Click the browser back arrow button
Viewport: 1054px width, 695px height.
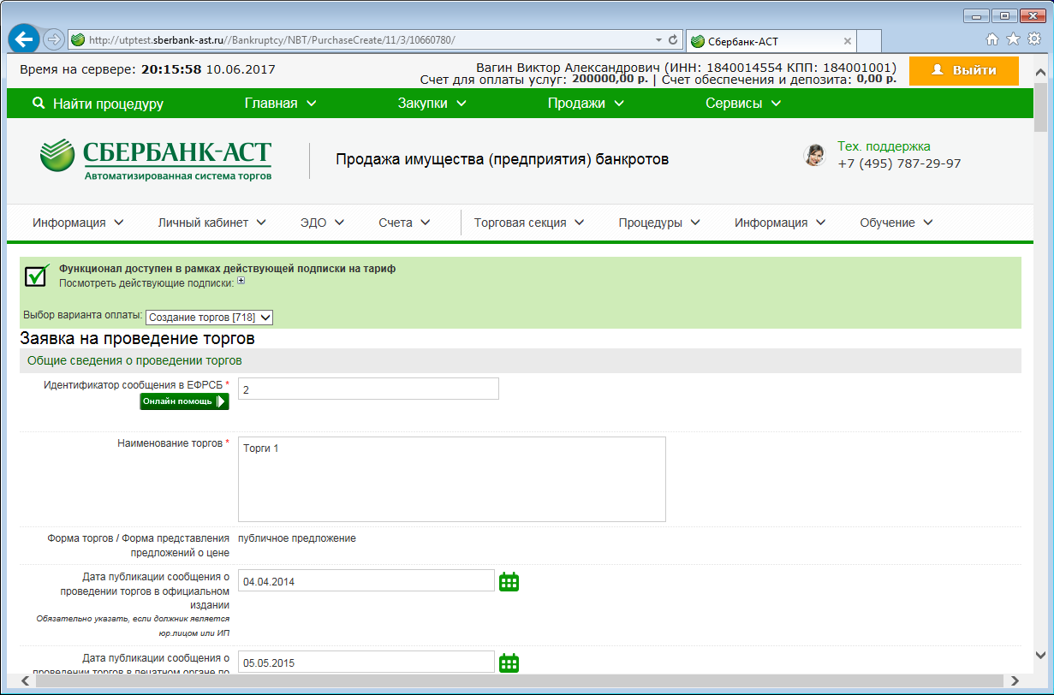[24, 39]
